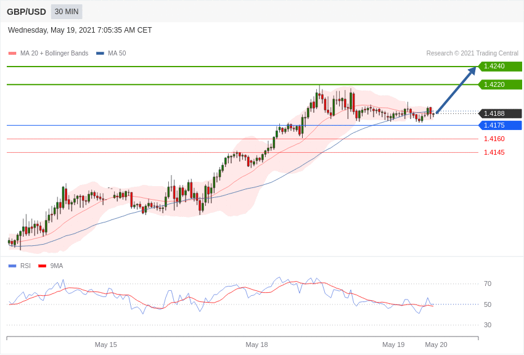
Task: Click the blue MA 50 legend swatch
Action: 100,54
